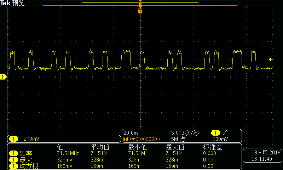The width and height of the screenshot is (283, 170).
Task: Click the 最大 measurement label
Action: point(26,160)
